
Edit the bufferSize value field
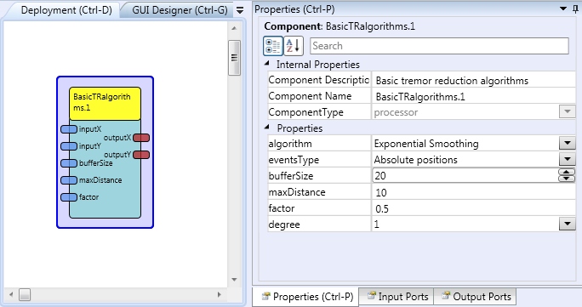click(x=465, y=175)
